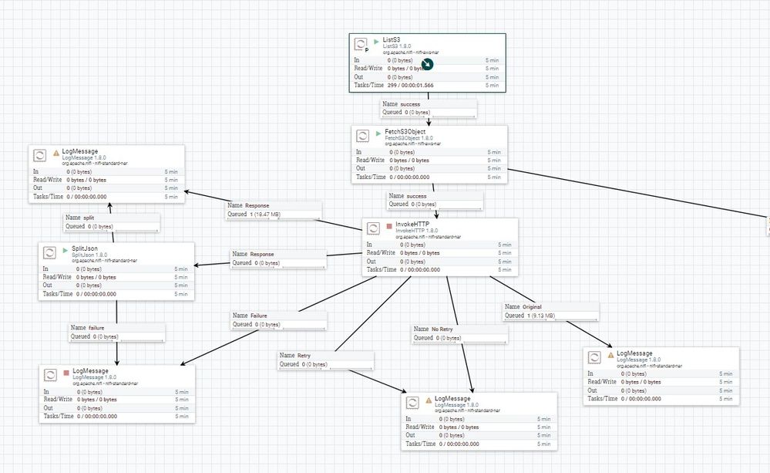The image size is (770, 473).
Task: Select the No Retry connection label
Action: coord(459,334)
